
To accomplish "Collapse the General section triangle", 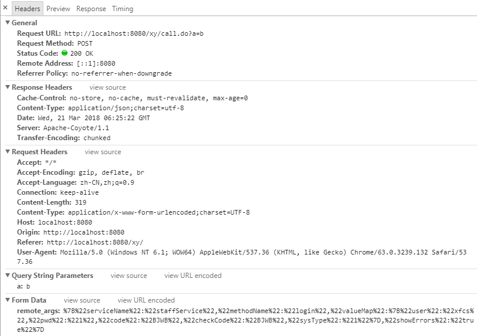I will tap(8, 22).
